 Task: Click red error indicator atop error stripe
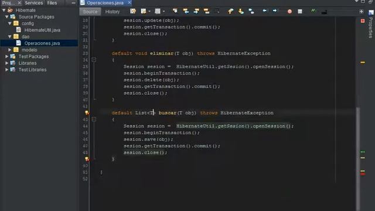[363, 21]
